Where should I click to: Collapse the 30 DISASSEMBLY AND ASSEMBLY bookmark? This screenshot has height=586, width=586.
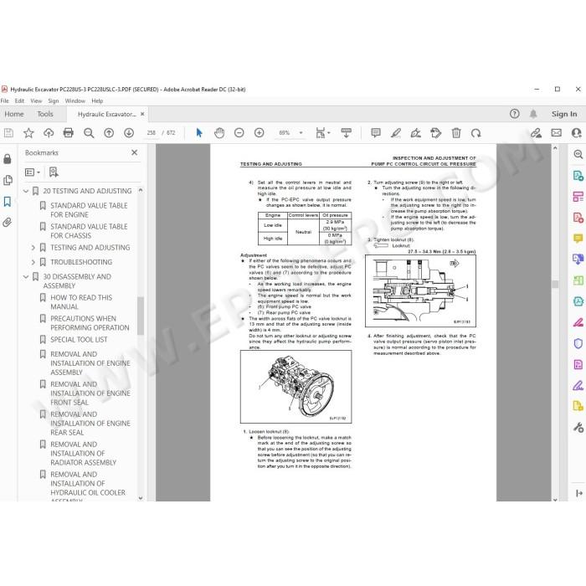26,276
